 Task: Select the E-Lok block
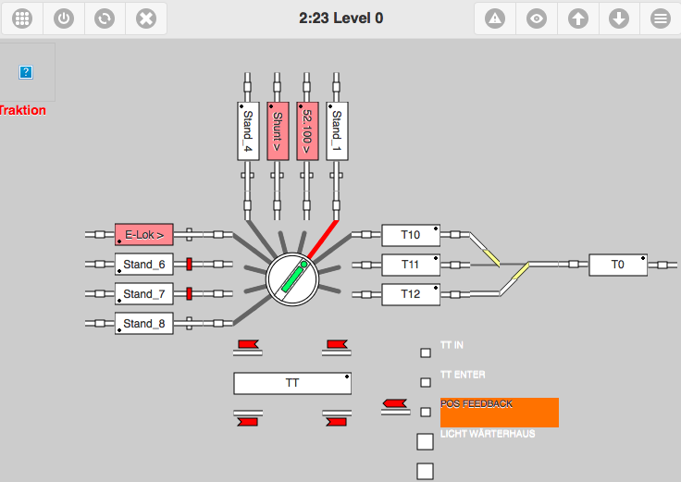[144, 235]
